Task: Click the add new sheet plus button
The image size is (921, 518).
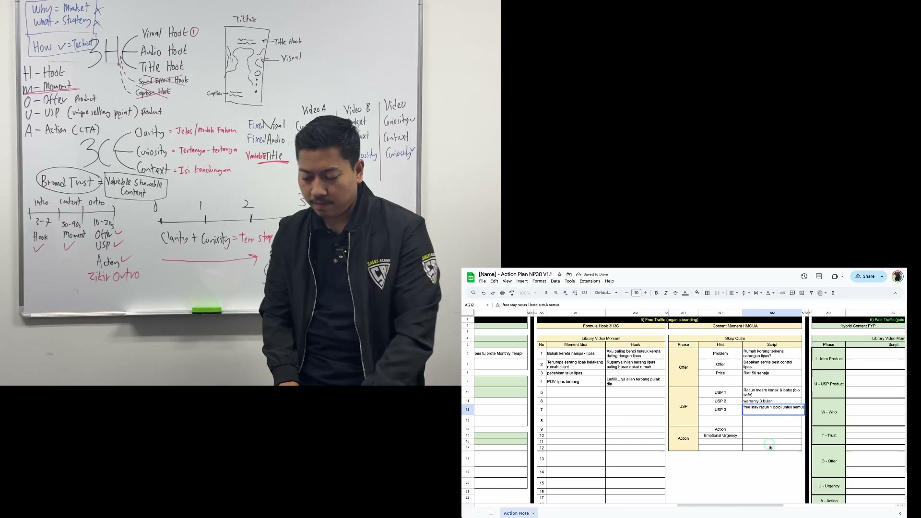Action: (479, 513)
